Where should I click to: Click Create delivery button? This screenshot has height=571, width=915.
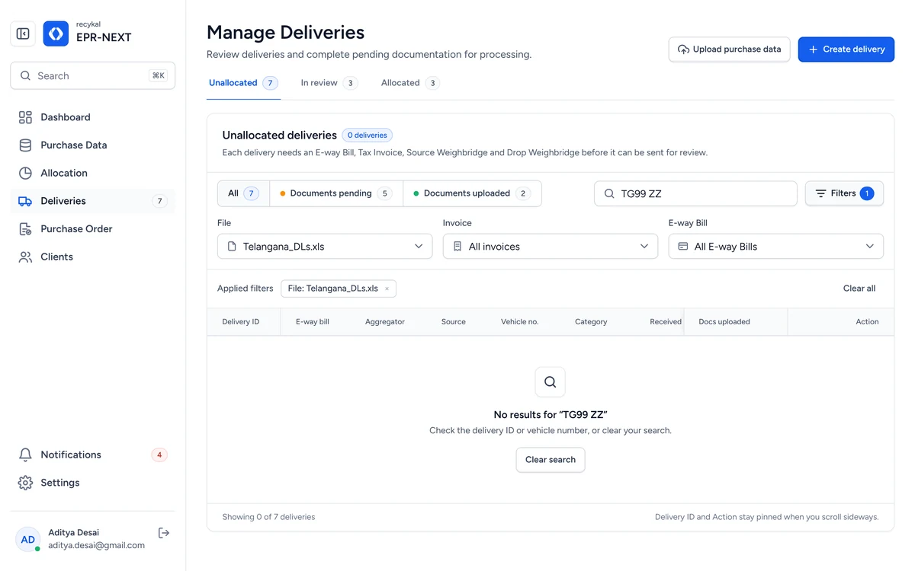pos(846,49)
